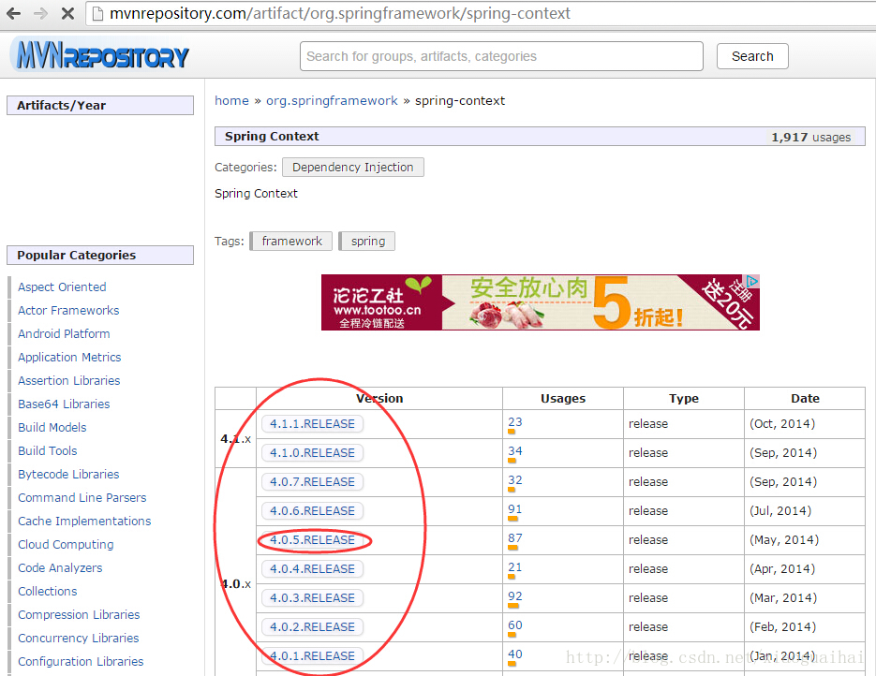Open version 4.1.0.RELEASE

point(312,453)
